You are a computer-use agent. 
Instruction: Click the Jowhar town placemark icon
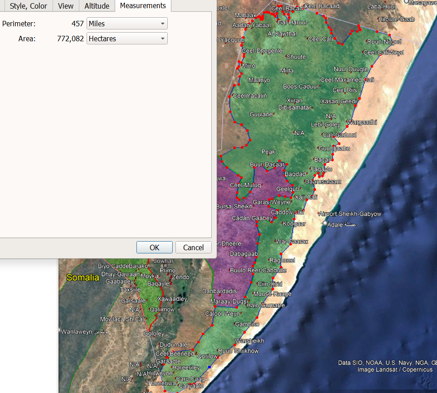165,266
